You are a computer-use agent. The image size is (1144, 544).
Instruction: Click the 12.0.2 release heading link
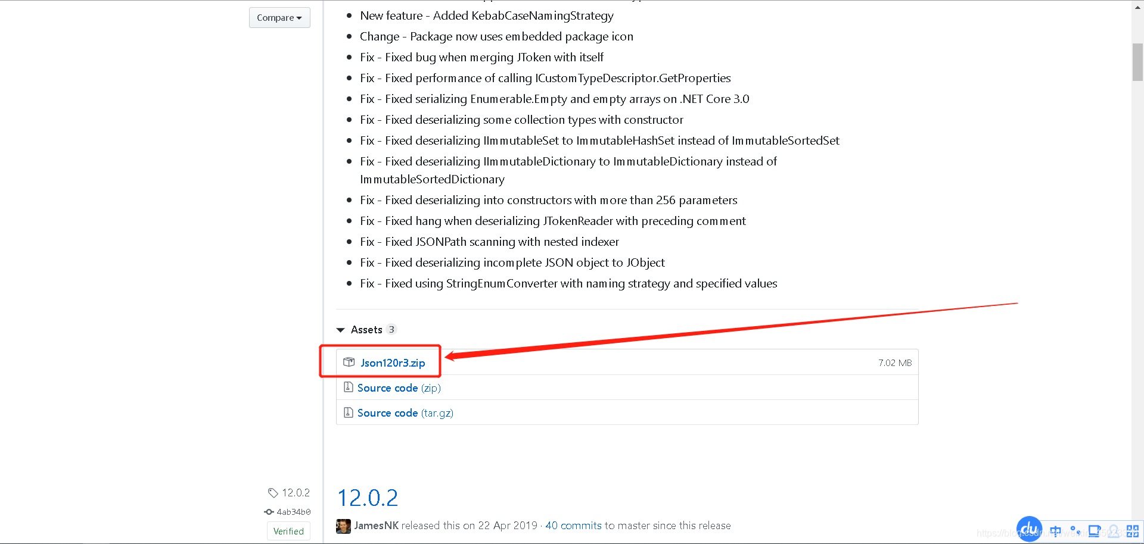[367, 498]
